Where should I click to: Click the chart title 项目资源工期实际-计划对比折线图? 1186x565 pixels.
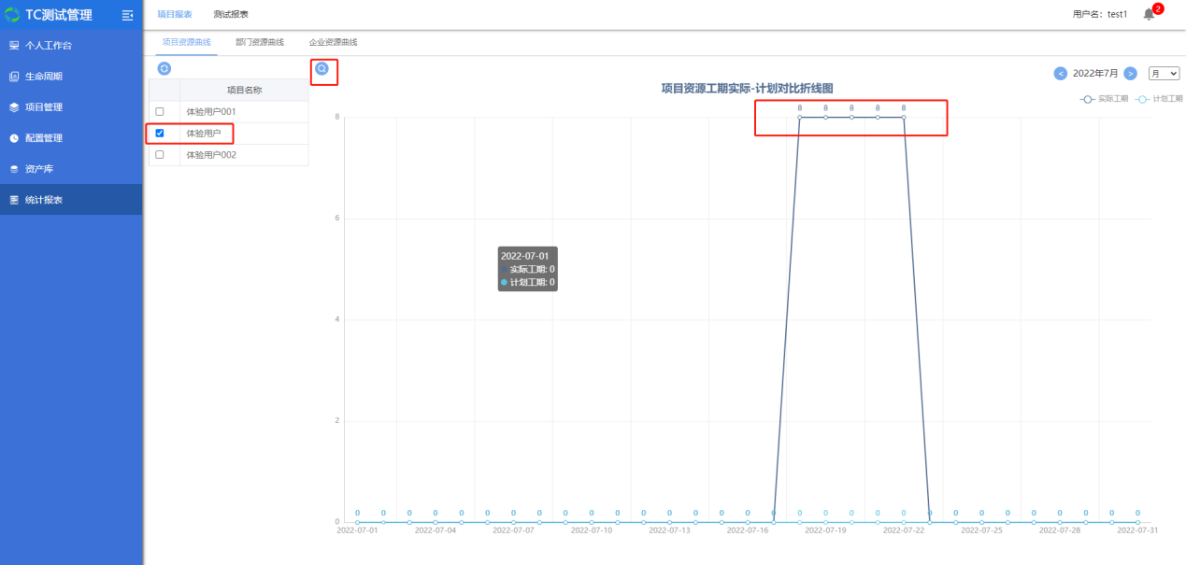coord(747,88)
